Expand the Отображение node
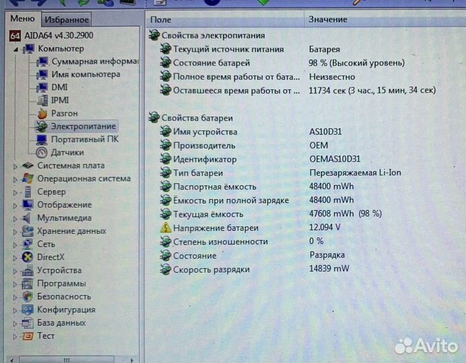Image resolution: width=466 pixels, height=363 pixels. 15,206
